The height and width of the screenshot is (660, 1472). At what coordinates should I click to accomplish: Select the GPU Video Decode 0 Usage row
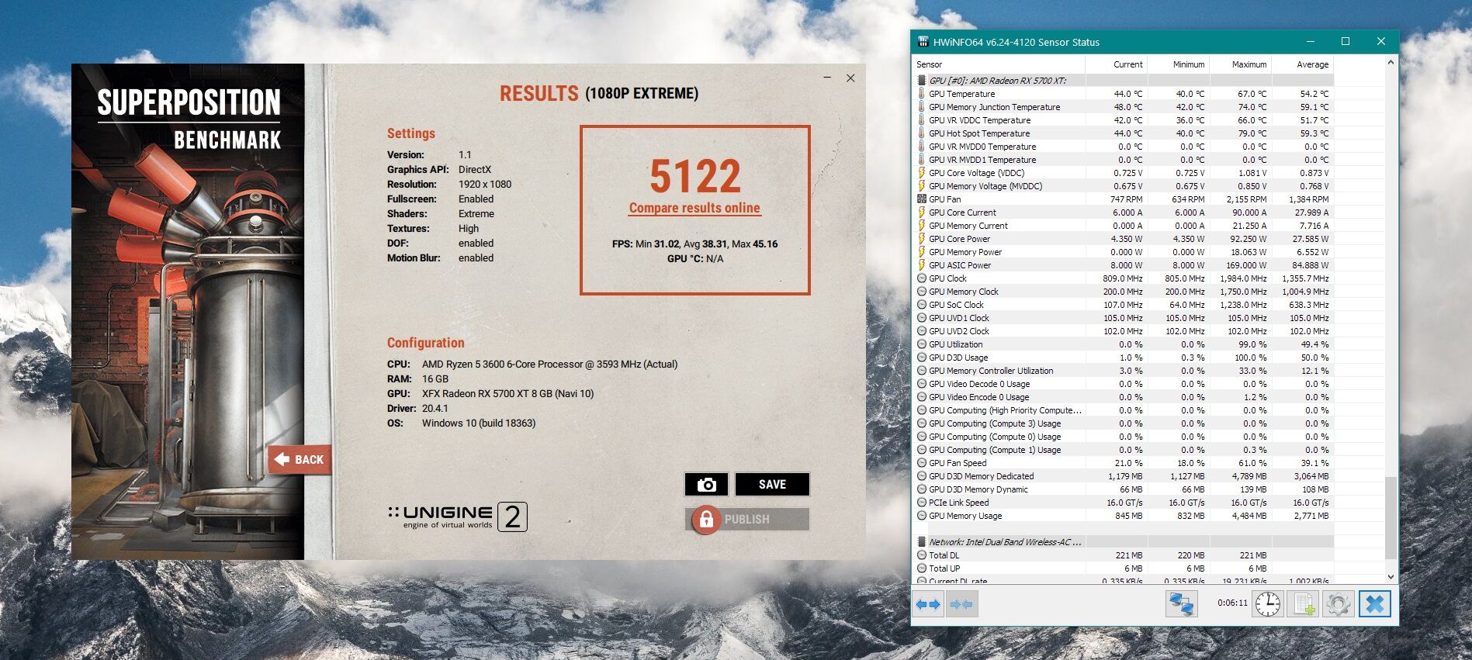1124,384
